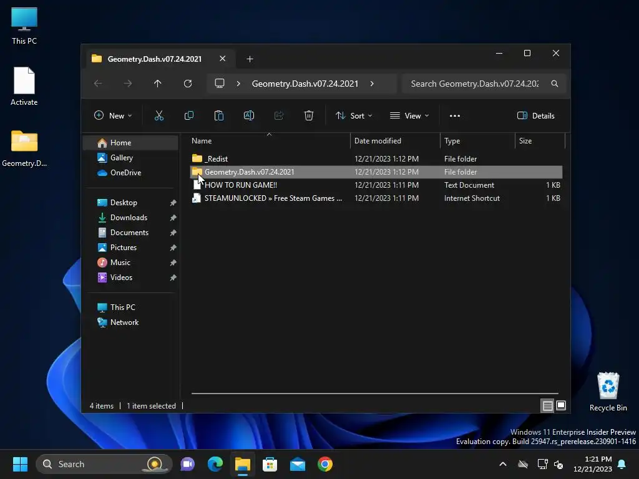Open the View dropdown menu
Screen dimensions: 639x479
[409, 115]
